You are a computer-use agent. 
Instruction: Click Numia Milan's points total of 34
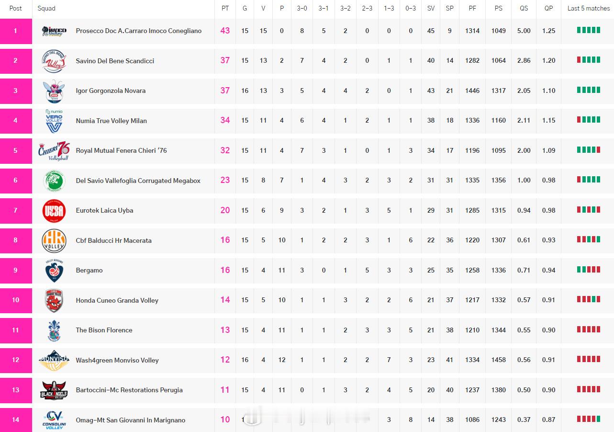(225, 120)
